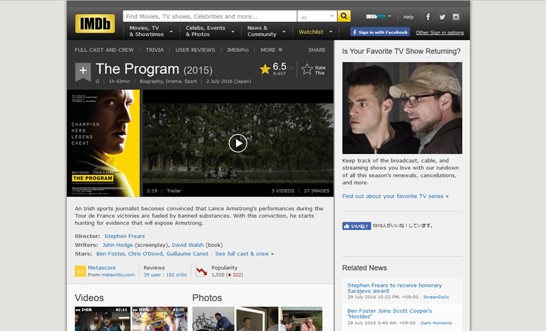This screenshot has height=331, width=546.
Task: Open Stephen Frears Sarajevo award news
Action: point(394,288)
